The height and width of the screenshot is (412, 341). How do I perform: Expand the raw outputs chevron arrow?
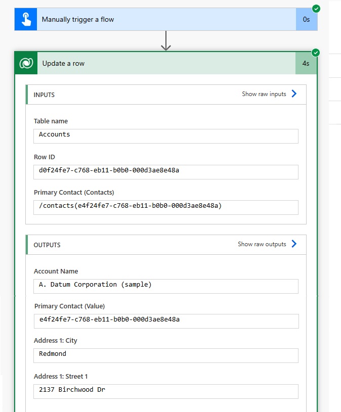point(294,244)
